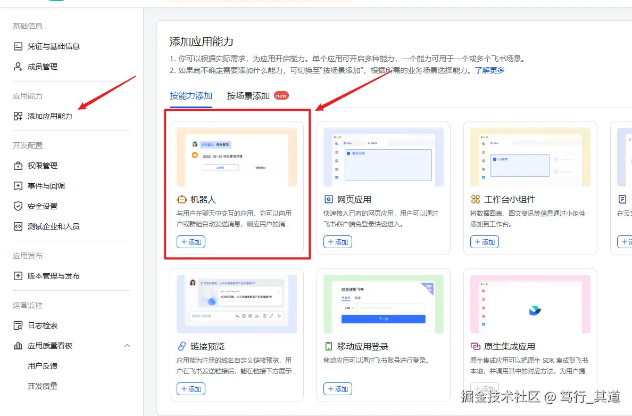The image size is (632, 416).
Task: Switch to the 按场景添加 tab
Action: point(248,96)
